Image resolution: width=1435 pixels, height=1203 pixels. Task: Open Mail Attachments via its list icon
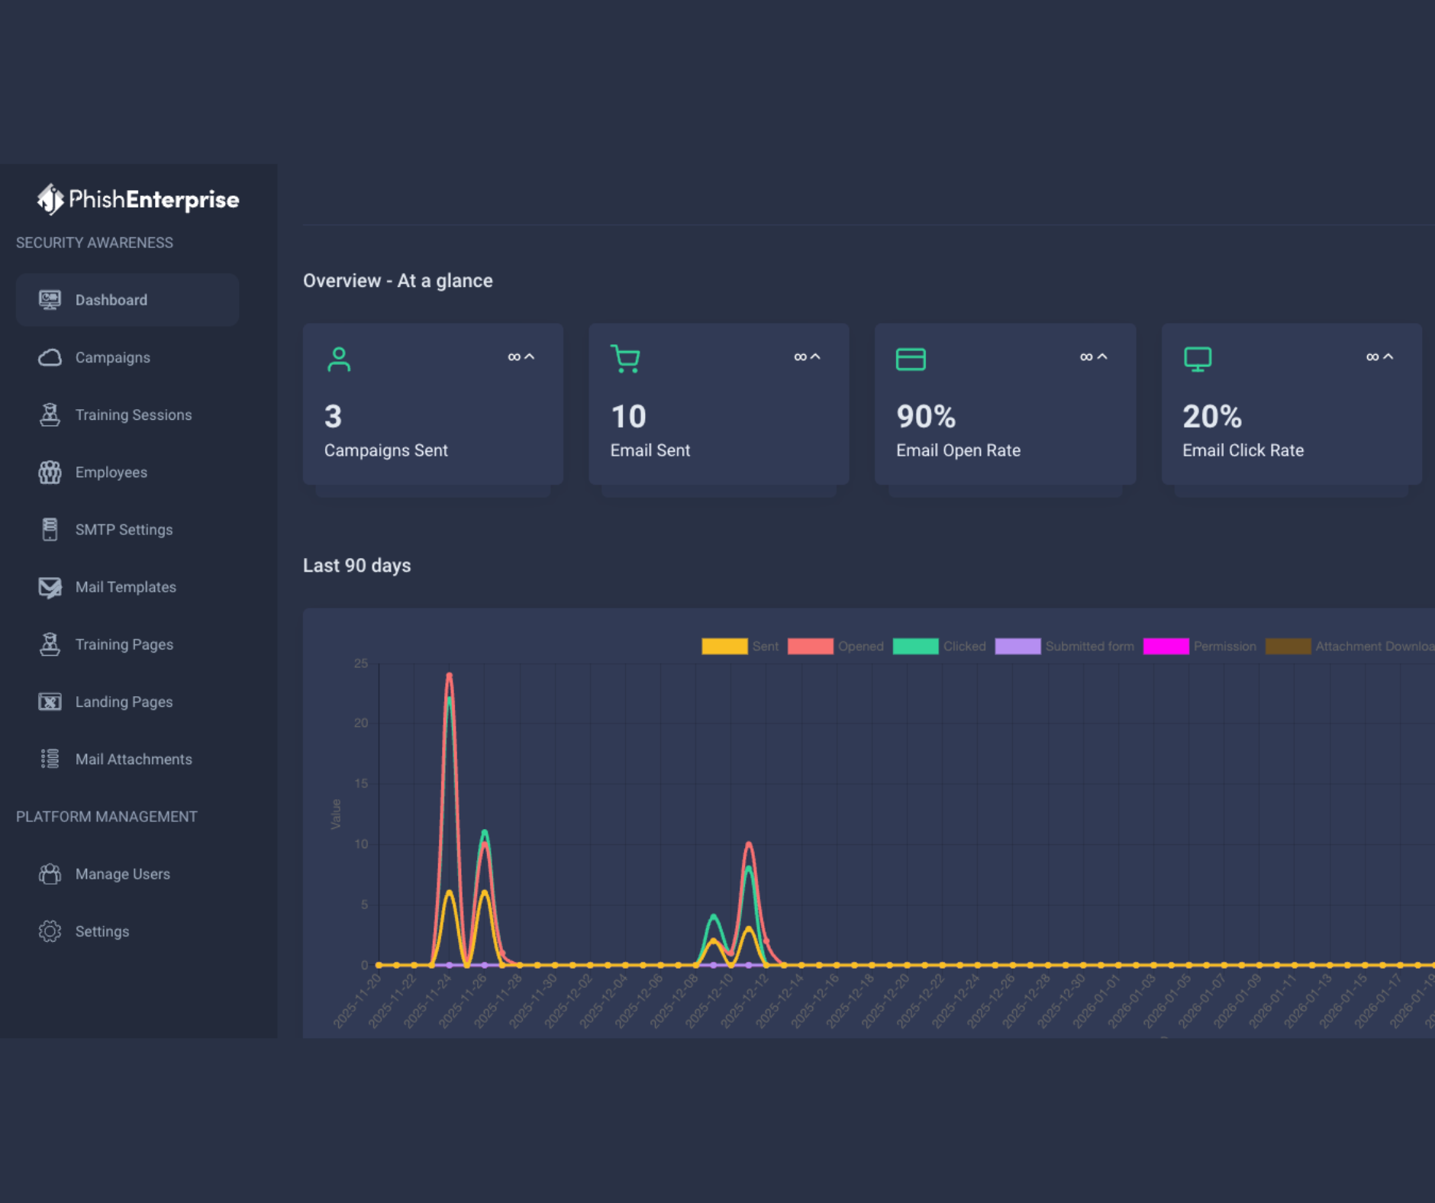(49, 758)
